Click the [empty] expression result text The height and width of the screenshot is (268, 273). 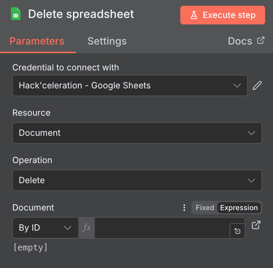coord(31,247)
